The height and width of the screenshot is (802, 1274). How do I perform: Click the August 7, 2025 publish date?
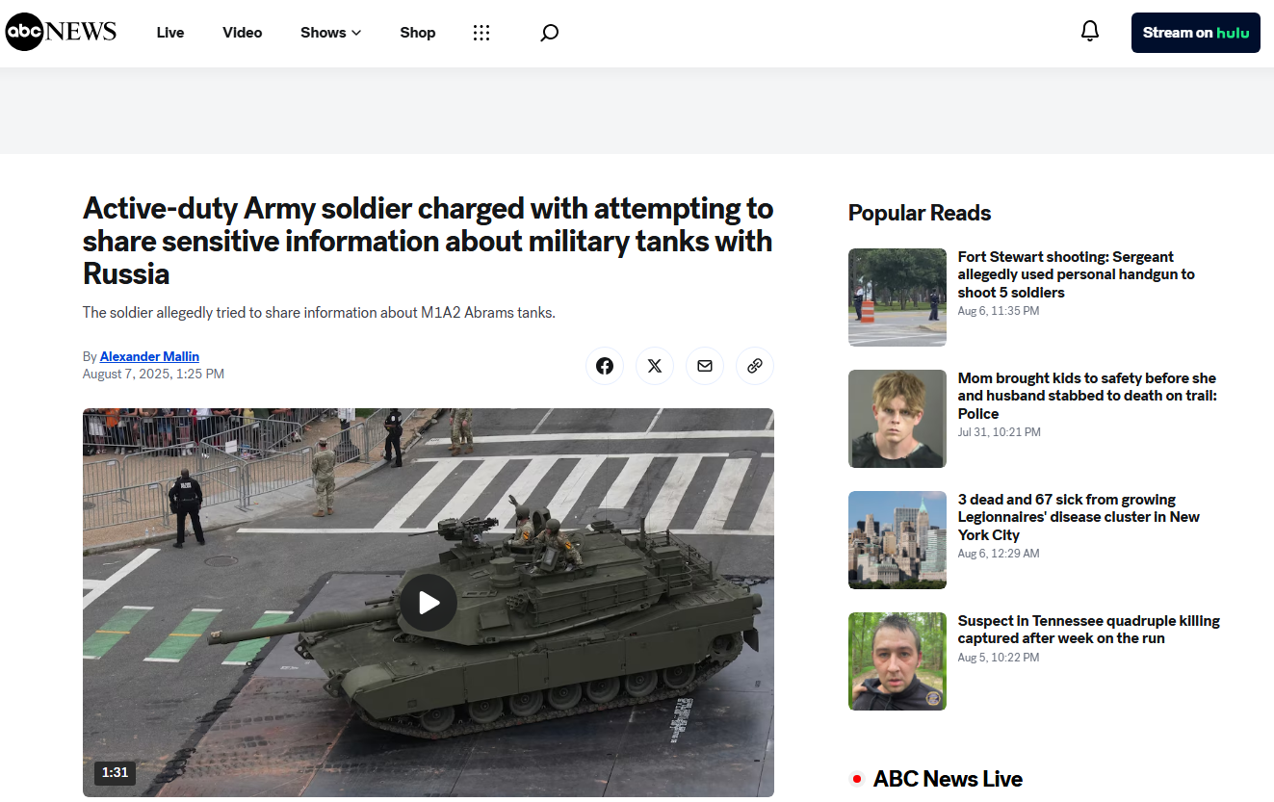153,374
